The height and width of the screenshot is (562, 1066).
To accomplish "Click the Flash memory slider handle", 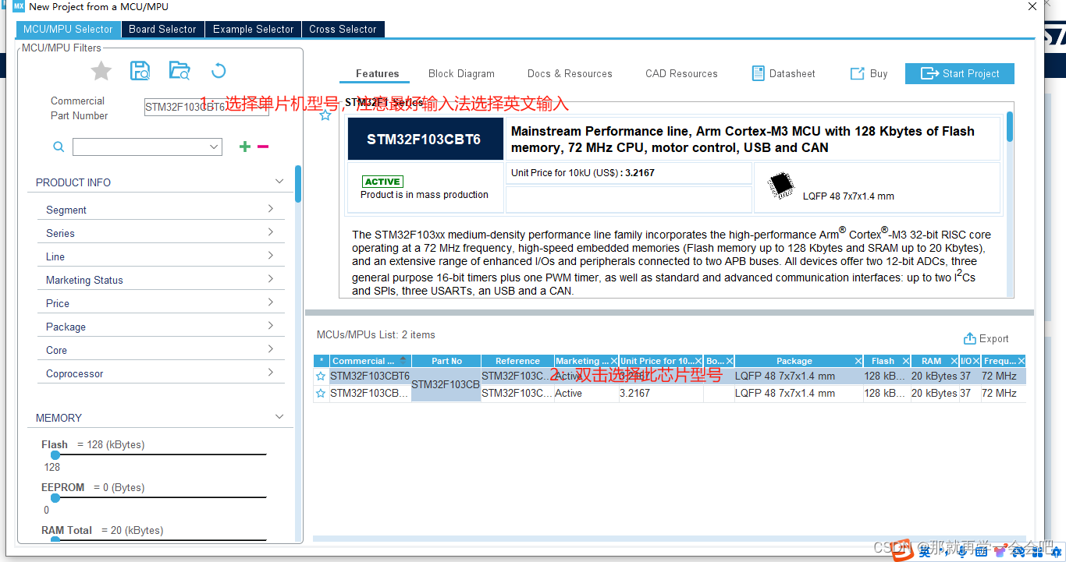I will click(x=55, y=454).
